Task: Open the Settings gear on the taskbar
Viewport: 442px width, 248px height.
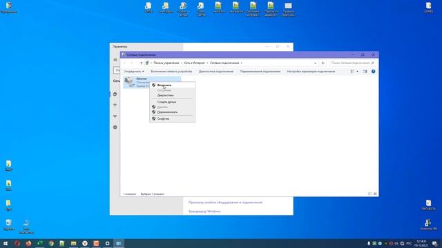Action: coord(108,243)
